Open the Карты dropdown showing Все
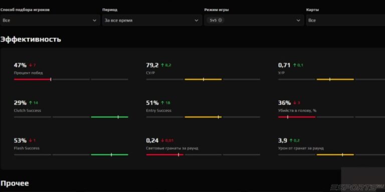This screenshot has height=192, width=385. pyautogui.click(x=345, y=20)
